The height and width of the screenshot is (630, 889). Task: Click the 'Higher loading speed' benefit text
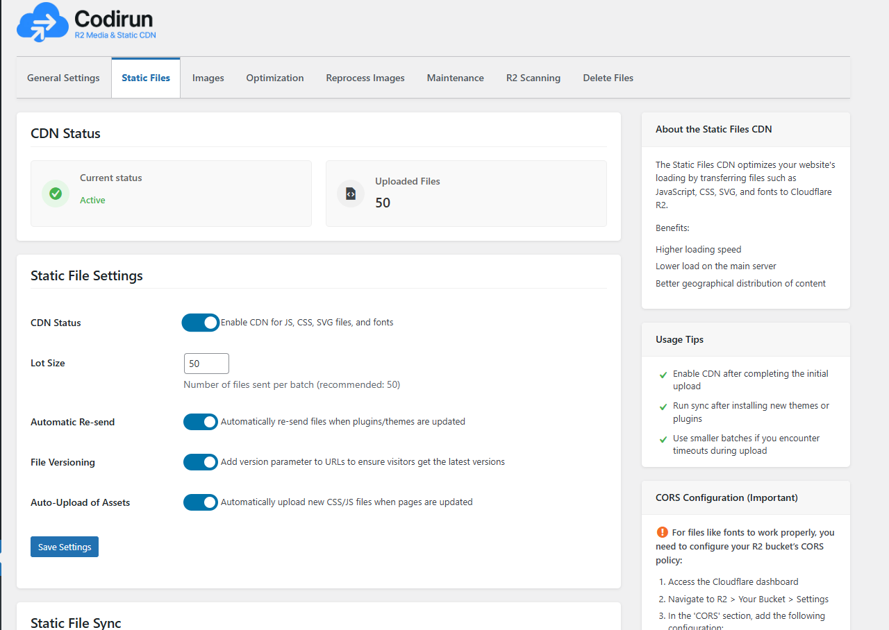pyautogui.click(x=699, y=249)
